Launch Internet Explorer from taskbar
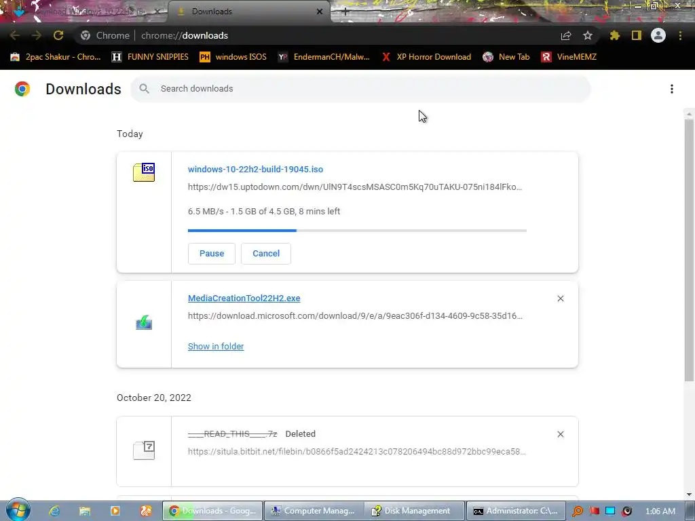The width and height of the screenshot is (695, 521). [54, 511]
